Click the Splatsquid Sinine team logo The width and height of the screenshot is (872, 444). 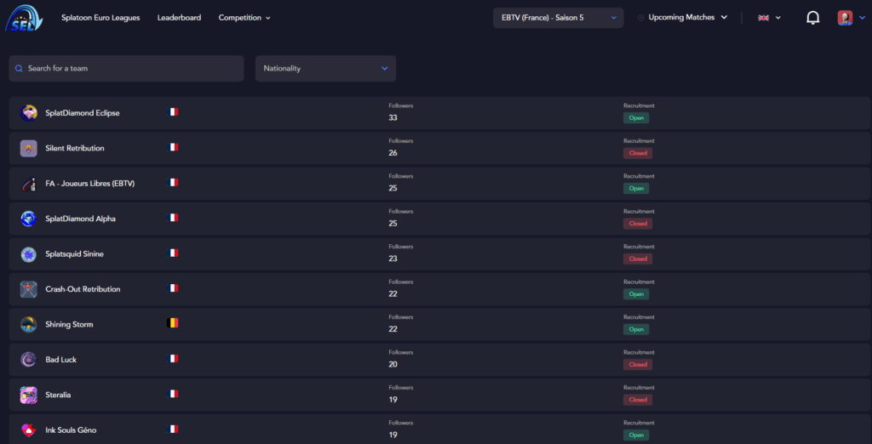(x=28, y=254)
